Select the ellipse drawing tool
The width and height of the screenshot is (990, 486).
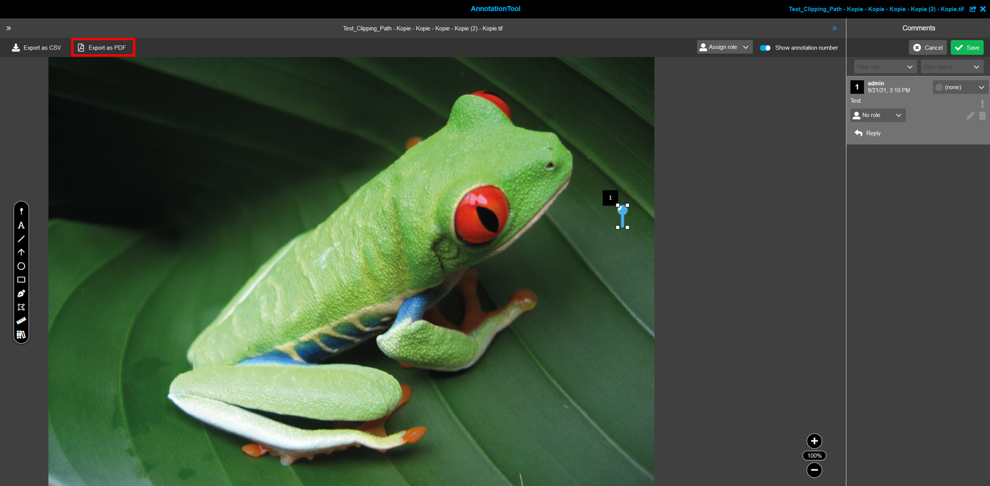tap(21, 266)
